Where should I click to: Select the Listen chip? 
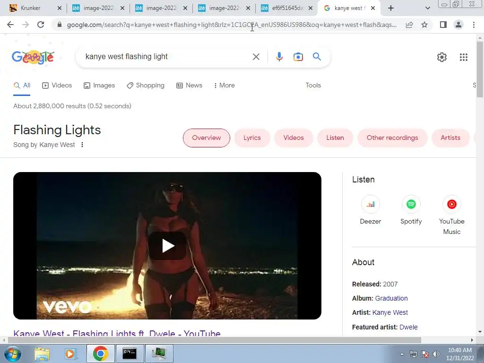(335, 138)
